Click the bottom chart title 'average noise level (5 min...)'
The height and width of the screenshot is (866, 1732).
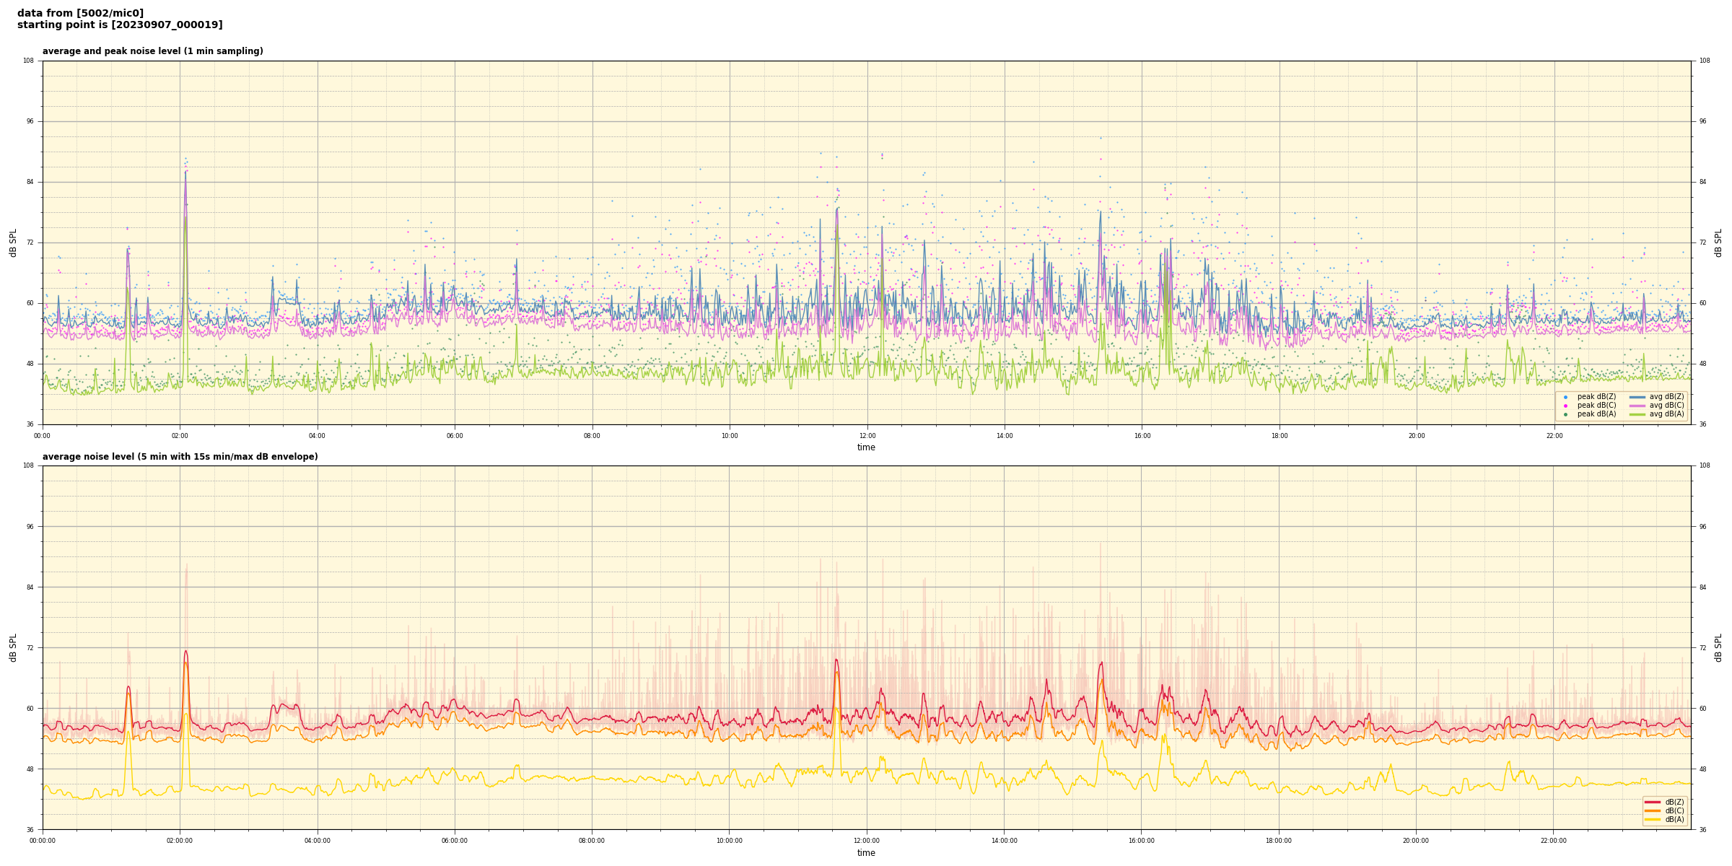tap(180, 457)
